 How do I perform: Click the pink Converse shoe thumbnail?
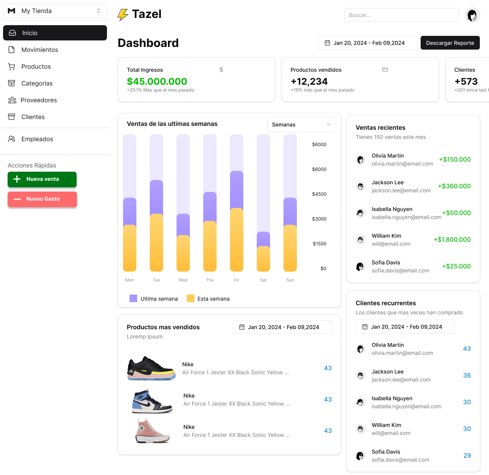click(x=153, y=431)
